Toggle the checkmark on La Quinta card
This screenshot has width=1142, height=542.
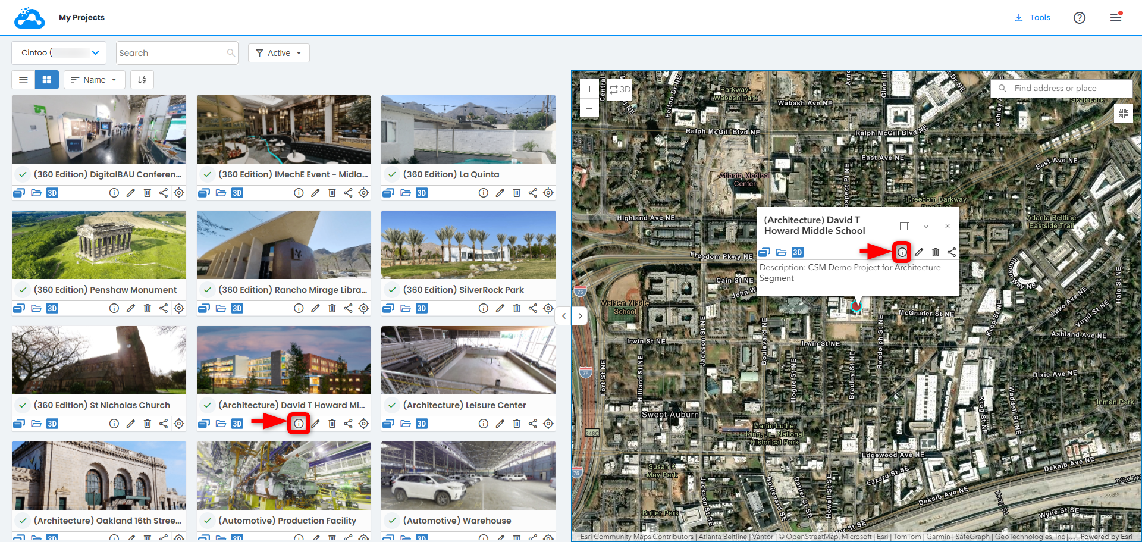(x=392, y=174)
